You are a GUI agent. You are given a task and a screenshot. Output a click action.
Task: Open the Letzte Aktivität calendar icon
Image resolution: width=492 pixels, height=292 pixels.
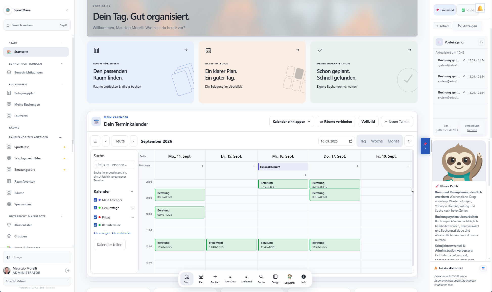483,268
